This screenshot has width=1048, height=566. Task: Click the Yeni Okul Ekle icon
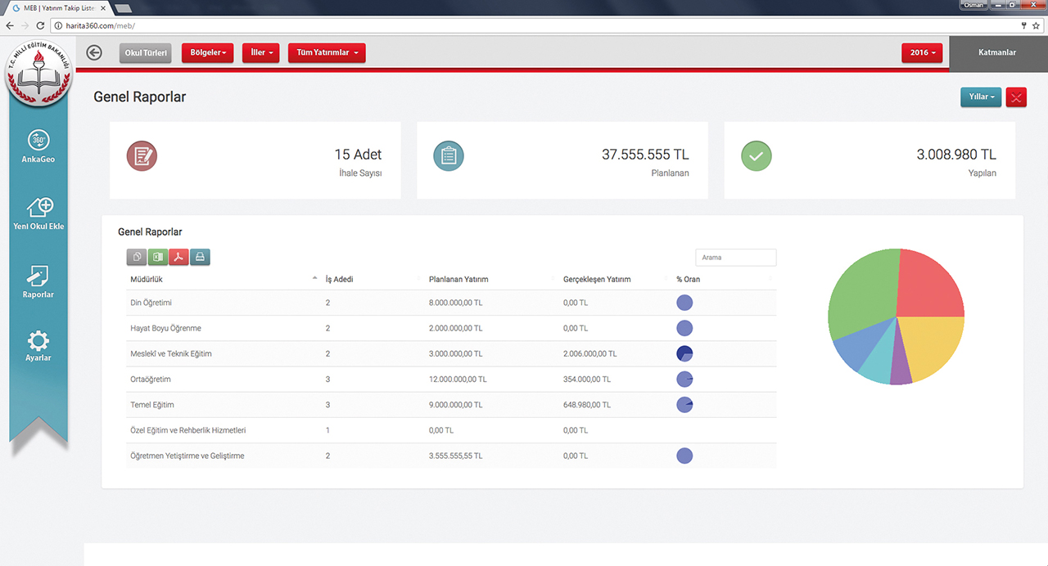coord(38,208)
